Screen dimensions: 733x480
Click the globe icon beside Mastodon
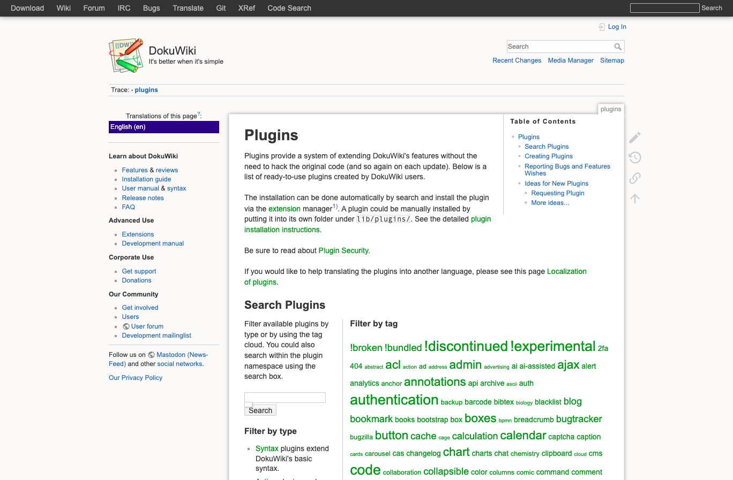click(151, 355)
